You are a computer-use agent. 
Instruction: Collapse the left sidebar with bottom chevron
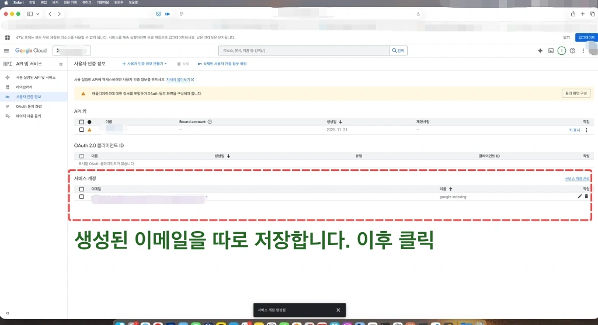(7, 313)
